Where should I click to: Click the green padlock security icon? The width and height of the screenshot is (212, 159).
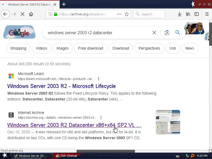click(x=56, y=14)
